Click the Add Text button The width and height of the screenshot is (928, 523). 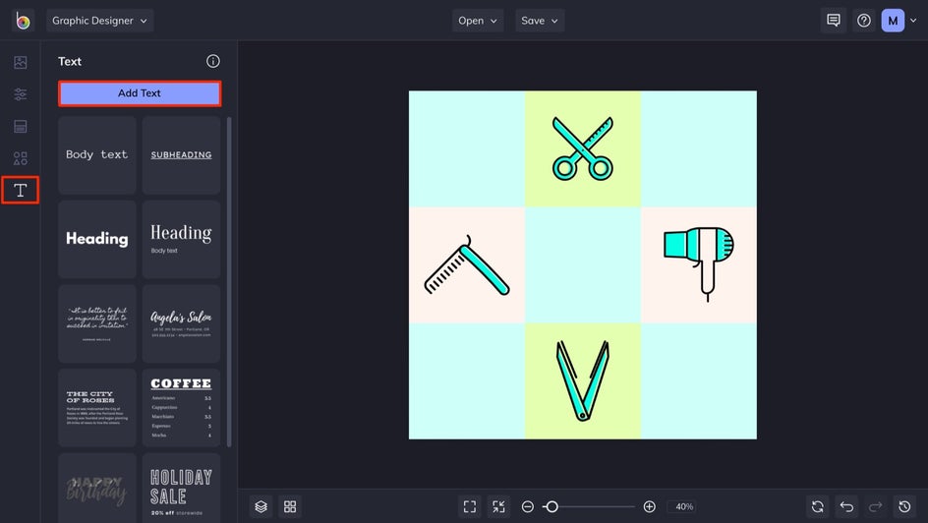(140, 93)
